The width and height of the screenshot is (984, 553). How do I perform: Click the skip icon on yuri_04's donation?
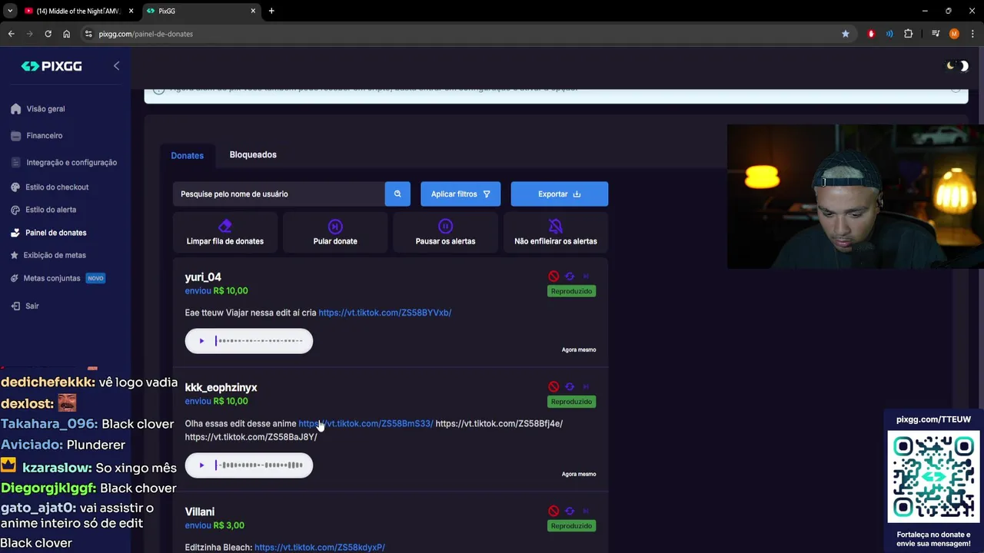pos(586,276)
